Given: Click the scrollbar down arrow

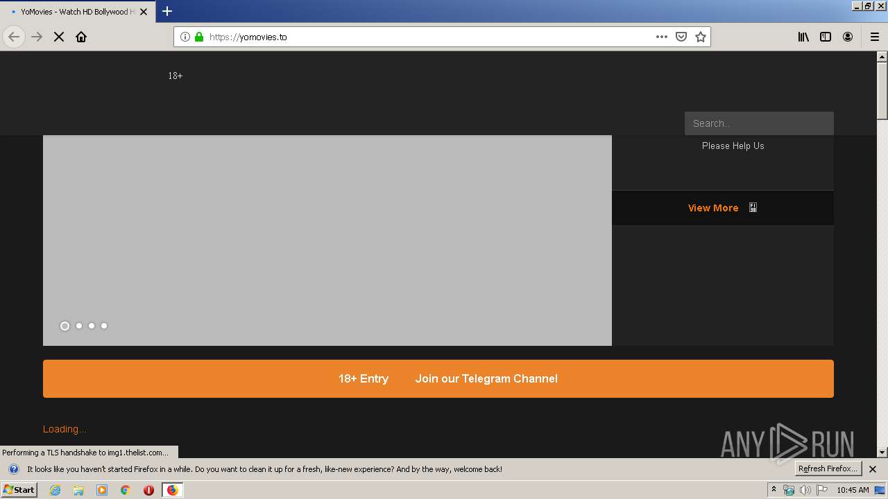Looking at the screenshot, I should coord(882,453).
